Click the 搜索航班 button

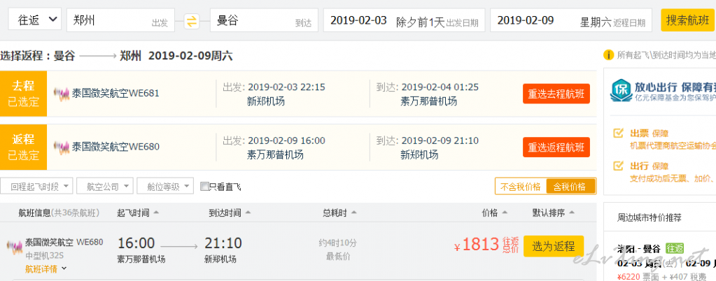pos(687,20)
